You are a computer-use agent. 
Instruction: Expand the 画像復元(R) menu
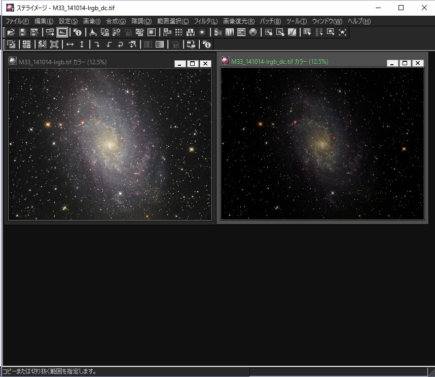(x=238, y=21)
